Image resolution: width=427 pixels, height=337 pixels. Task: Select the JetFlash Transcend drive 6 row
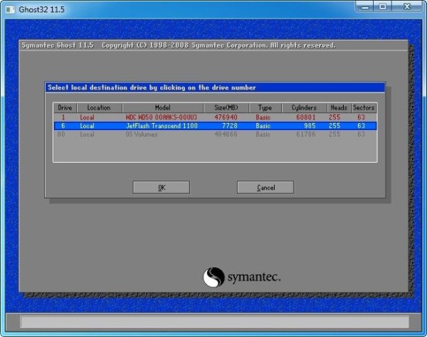click(214, 126)
